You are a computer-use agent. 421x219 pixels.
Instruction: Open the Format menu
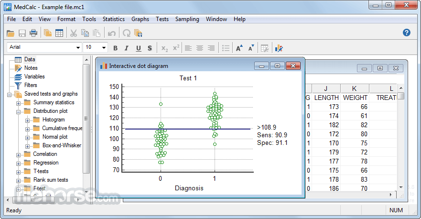coord(66,19)
